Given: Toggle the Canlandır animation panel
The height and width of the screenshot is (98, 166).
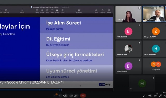Looking at the screenshot, I should 103,11.
